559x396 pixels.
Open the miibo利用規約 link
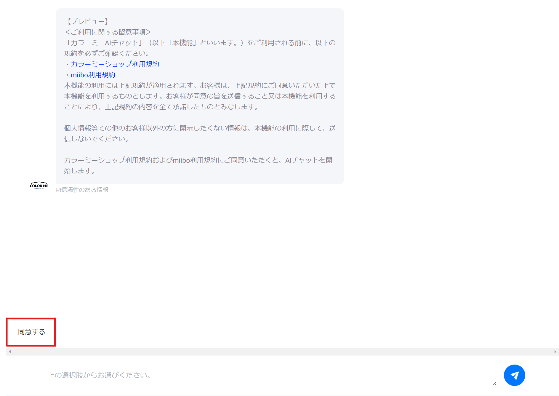coord(94,75)
